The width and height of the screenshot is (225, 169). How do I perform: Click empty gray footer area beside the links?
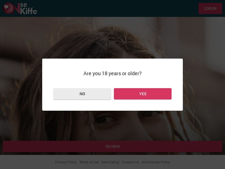25,162
